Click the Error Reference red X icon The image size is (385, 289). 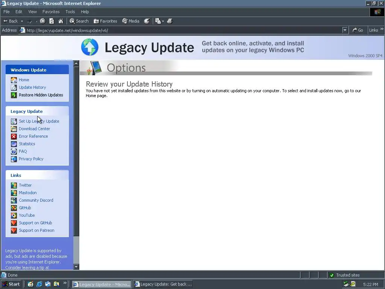coord(14,136)
